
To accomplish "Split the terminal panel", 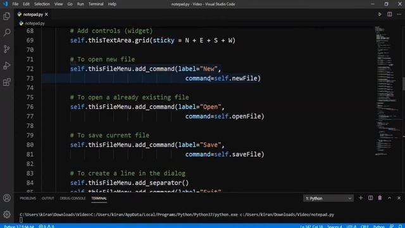I will tap(370, 198).
